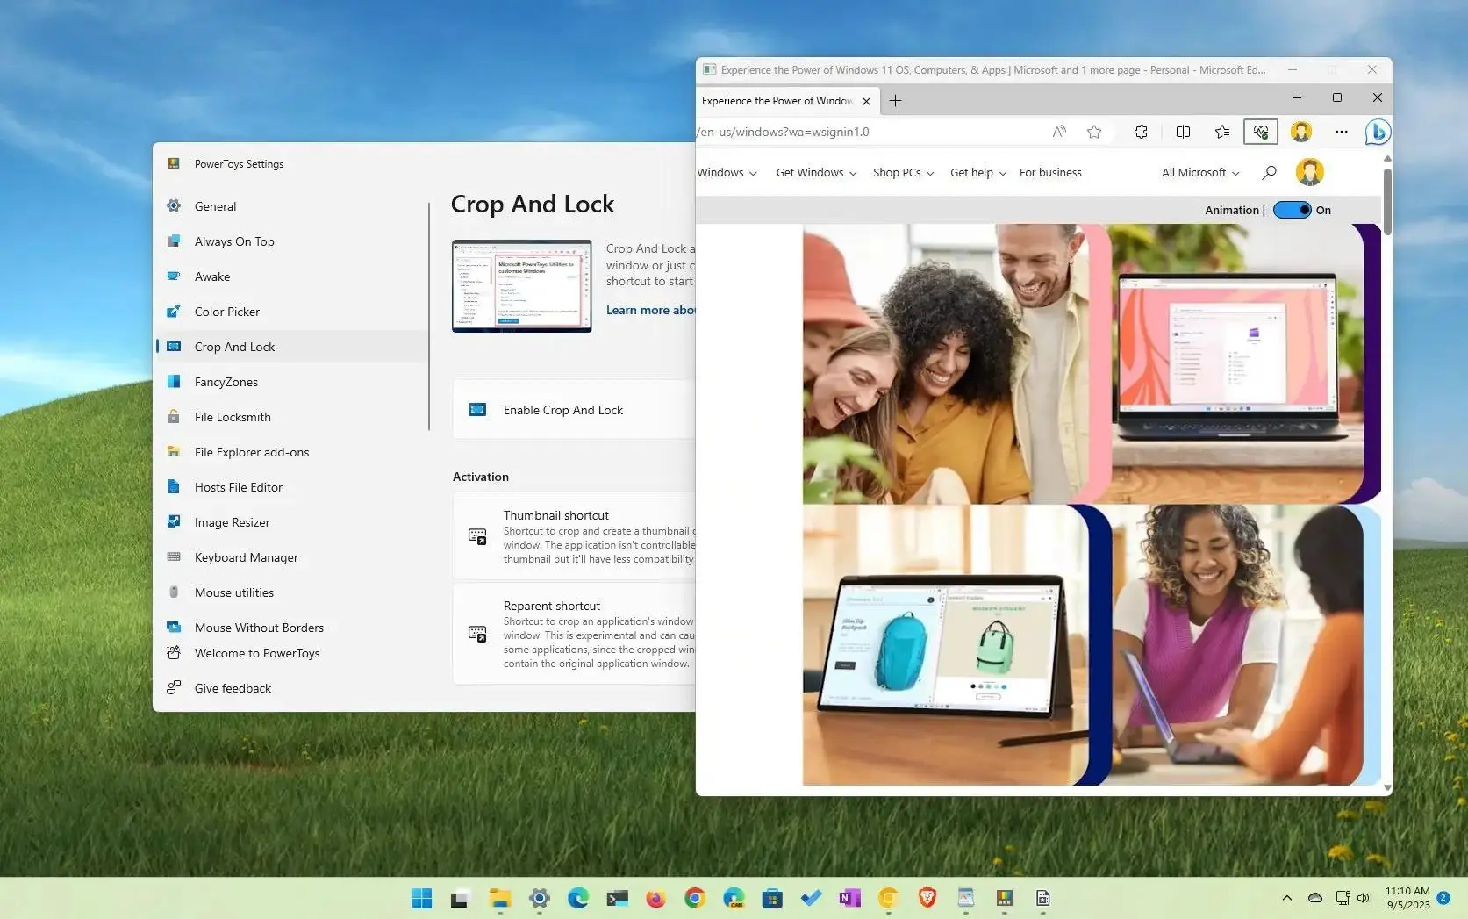Screen dimensions: 1468x919
Task: Click the Crop And Lock preview thumbnail
Action: coord(522,286)
